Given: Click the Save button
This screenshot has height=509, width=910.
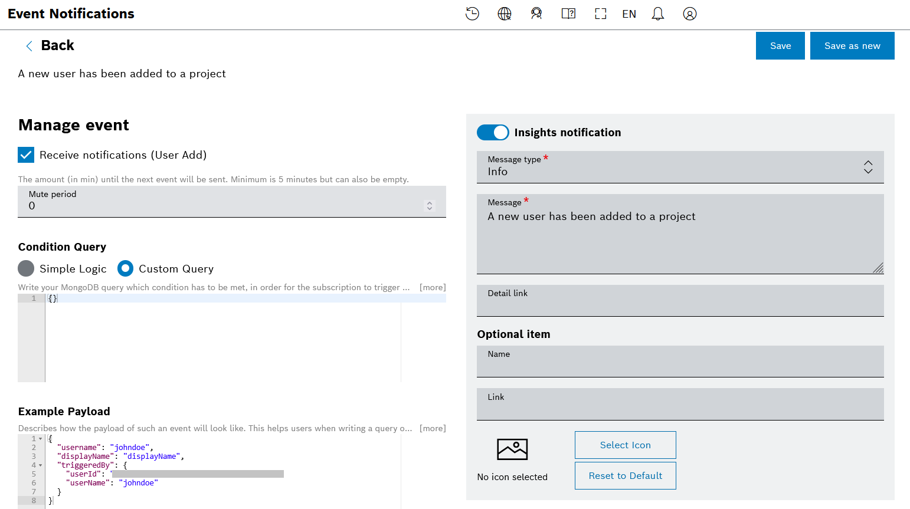Looking at the screenshot, I should [x=780, y=46].
